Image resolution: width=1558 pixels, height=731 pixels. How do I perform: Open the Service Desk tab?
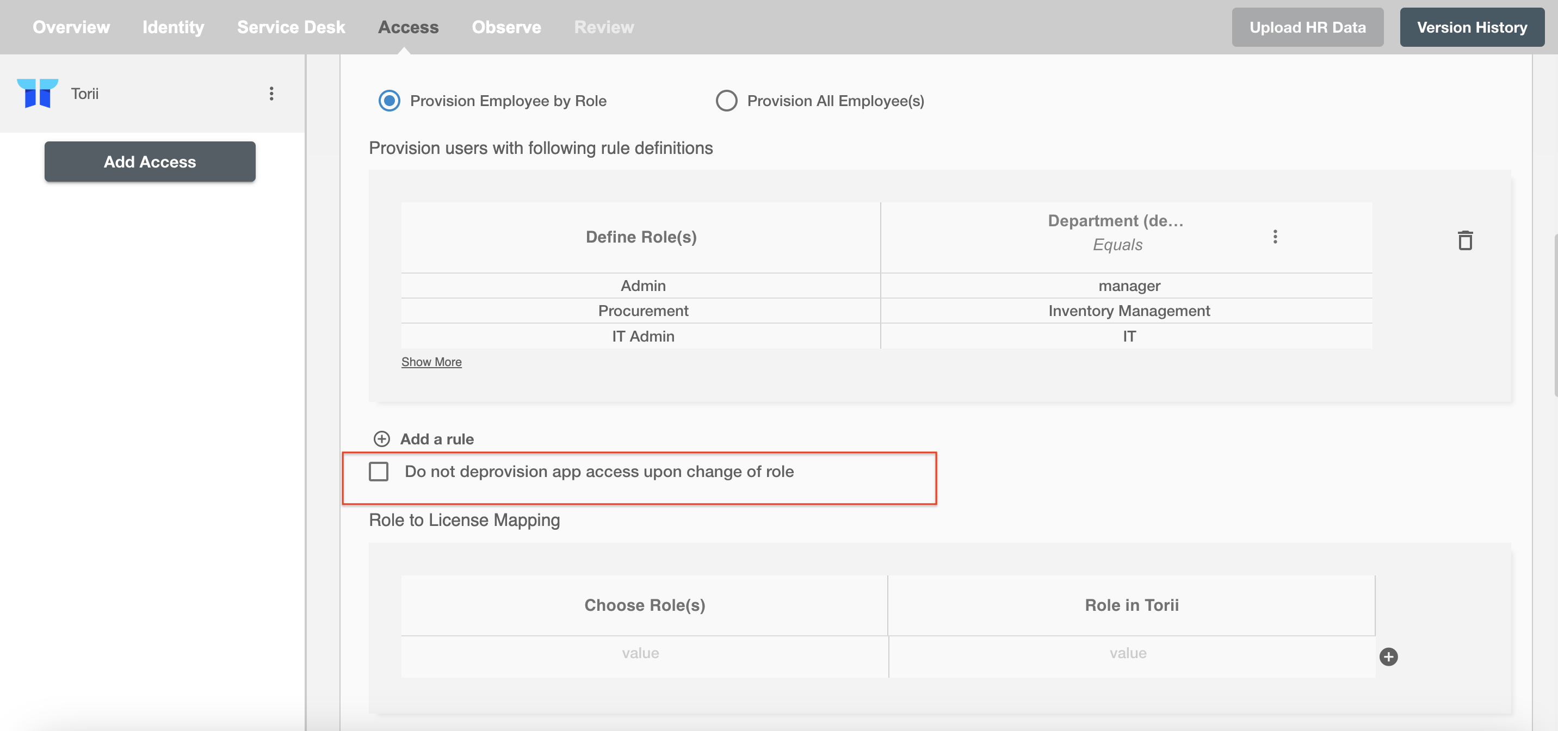coord(291,27)
